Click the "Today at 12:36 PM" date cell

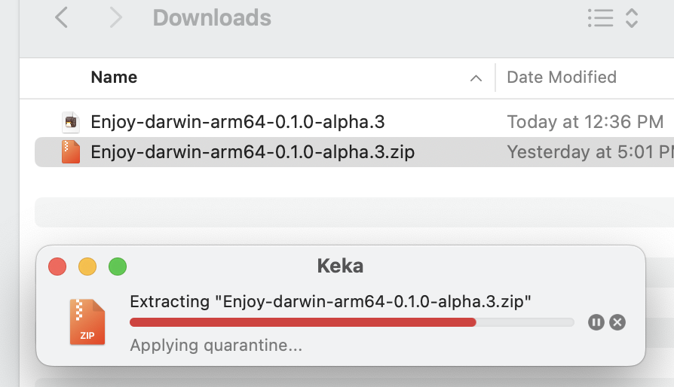tap(585, 122)
